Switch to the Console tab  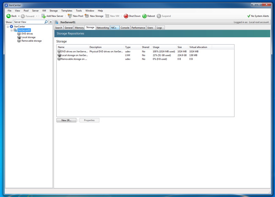125,28
